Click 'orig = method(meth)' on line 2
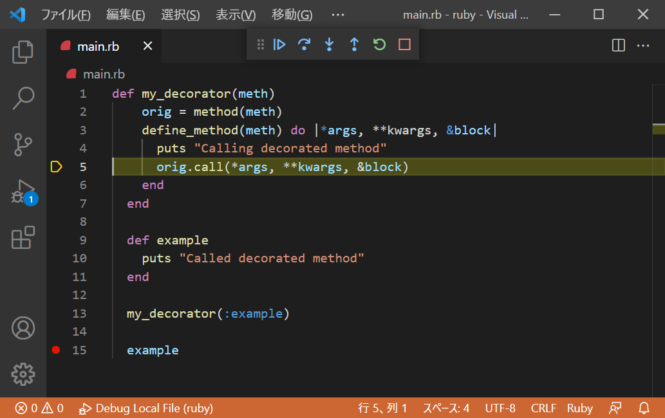 (x=212, y=112)
